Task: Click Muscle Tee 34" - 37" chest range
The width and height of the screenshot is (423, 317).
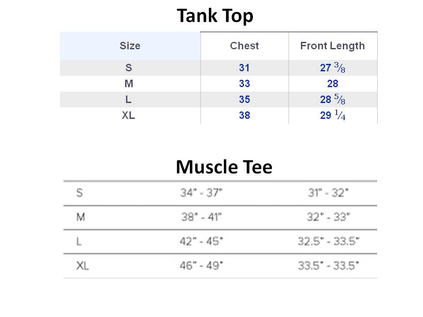Action: click(201, 193)
